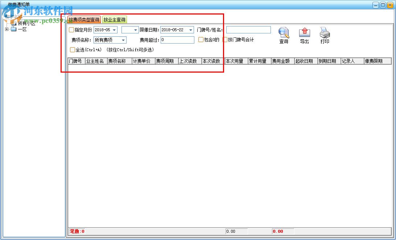Click the red 0.00 total amount
Screen dimensions: 396x240
pyautogui.click(x=278, y=231)
